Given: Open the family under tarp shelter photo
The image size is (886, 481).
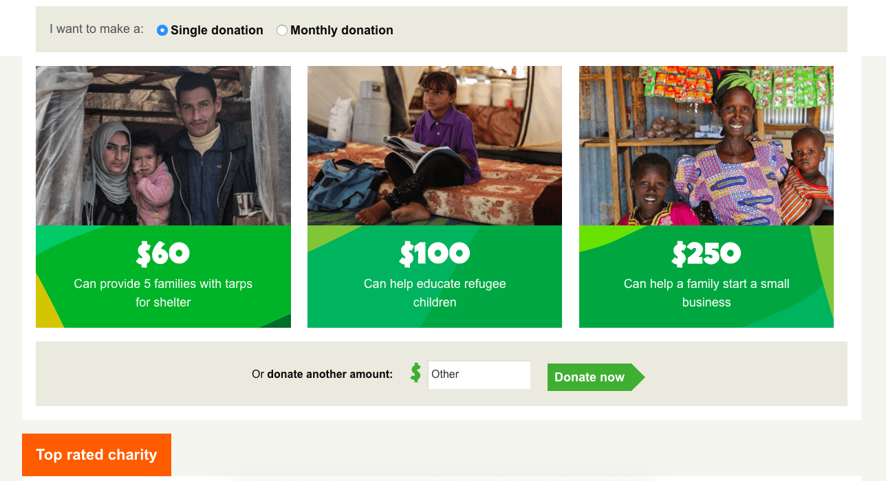Looking at the screenshot, I should [163, 146].
